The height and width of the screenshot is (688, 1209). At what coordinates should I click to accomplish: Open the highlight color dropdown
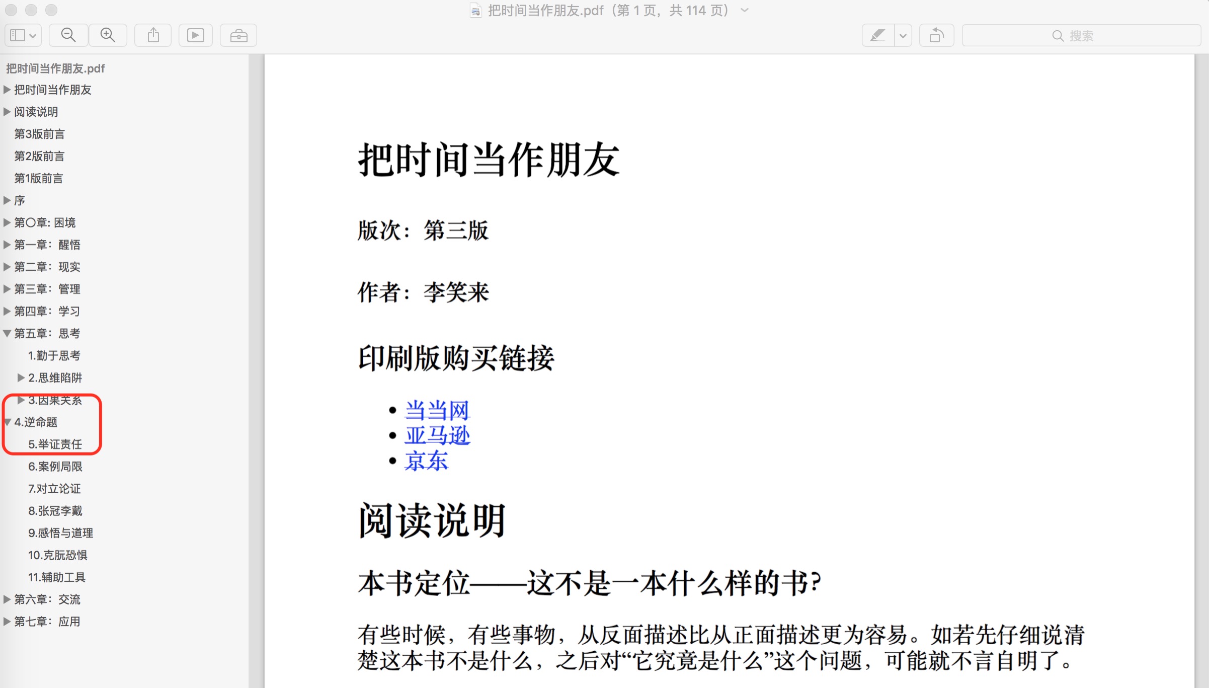903,35
